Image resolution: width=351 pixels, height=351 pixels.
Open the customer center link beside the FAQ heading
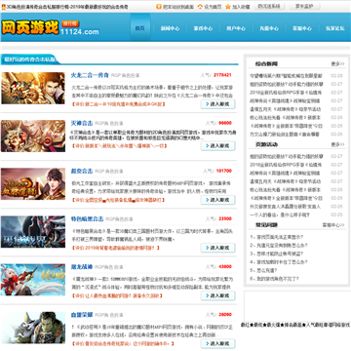click(x=333, y=224)
